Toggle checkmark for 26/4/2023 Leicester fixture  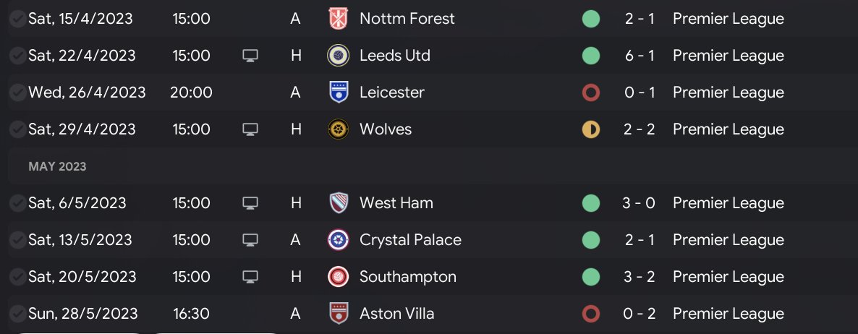tap(17, 93)
